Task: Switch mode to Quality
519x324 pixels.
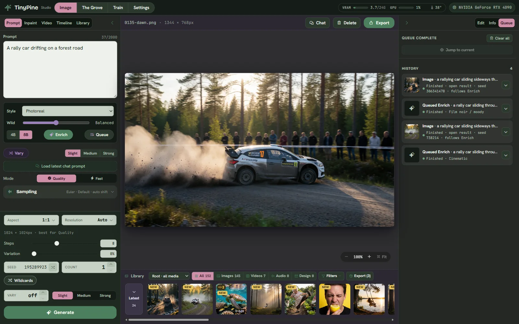Action: 56,179
